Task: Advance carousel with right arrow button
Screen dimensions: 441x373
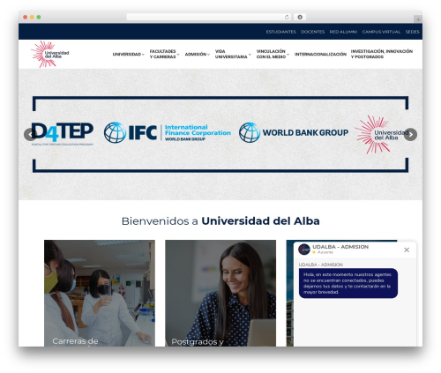Action: tap(410, 135)
